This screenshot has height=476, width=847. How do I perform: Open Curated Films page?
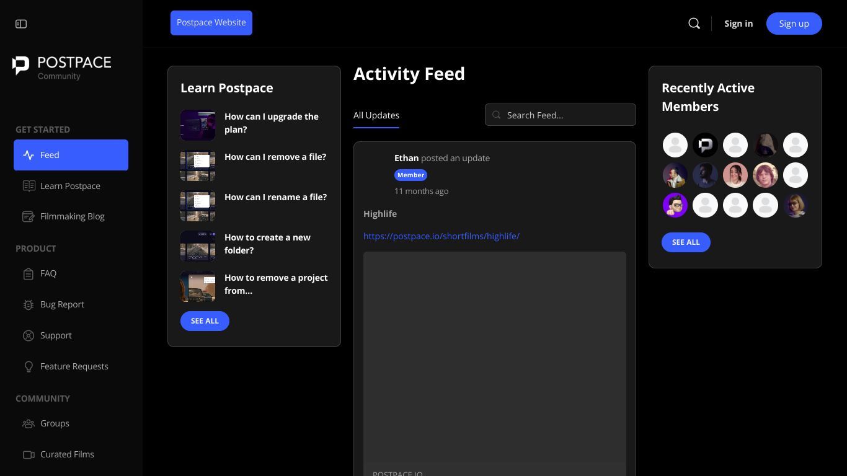71,454
